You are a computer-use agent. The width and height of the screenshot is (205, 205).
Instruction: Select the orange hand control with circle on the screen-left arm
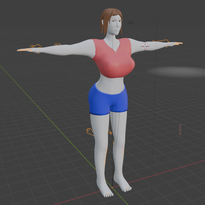coord(36,47)
